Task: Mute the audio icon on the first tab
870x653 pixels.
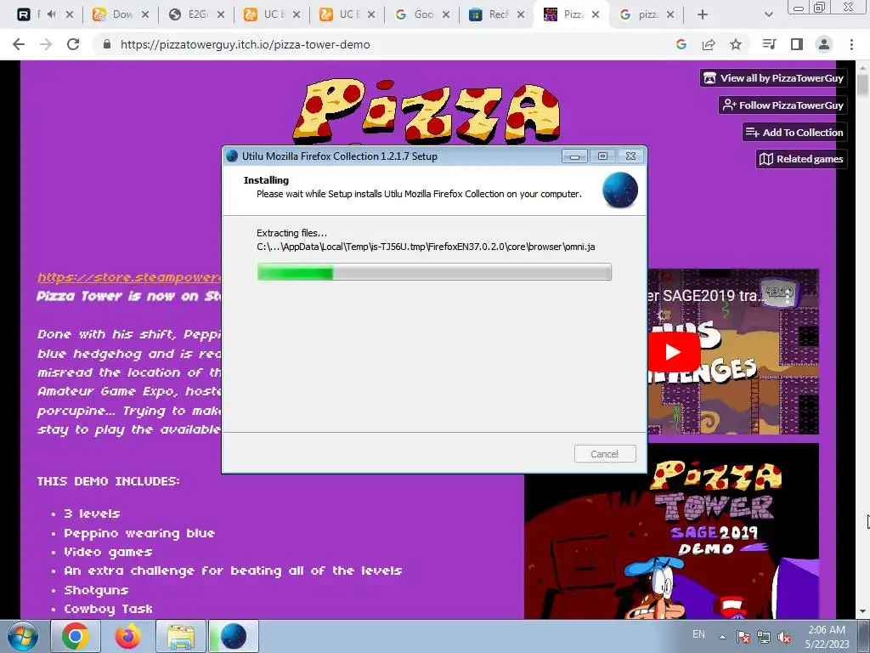Action: point(52,14)
